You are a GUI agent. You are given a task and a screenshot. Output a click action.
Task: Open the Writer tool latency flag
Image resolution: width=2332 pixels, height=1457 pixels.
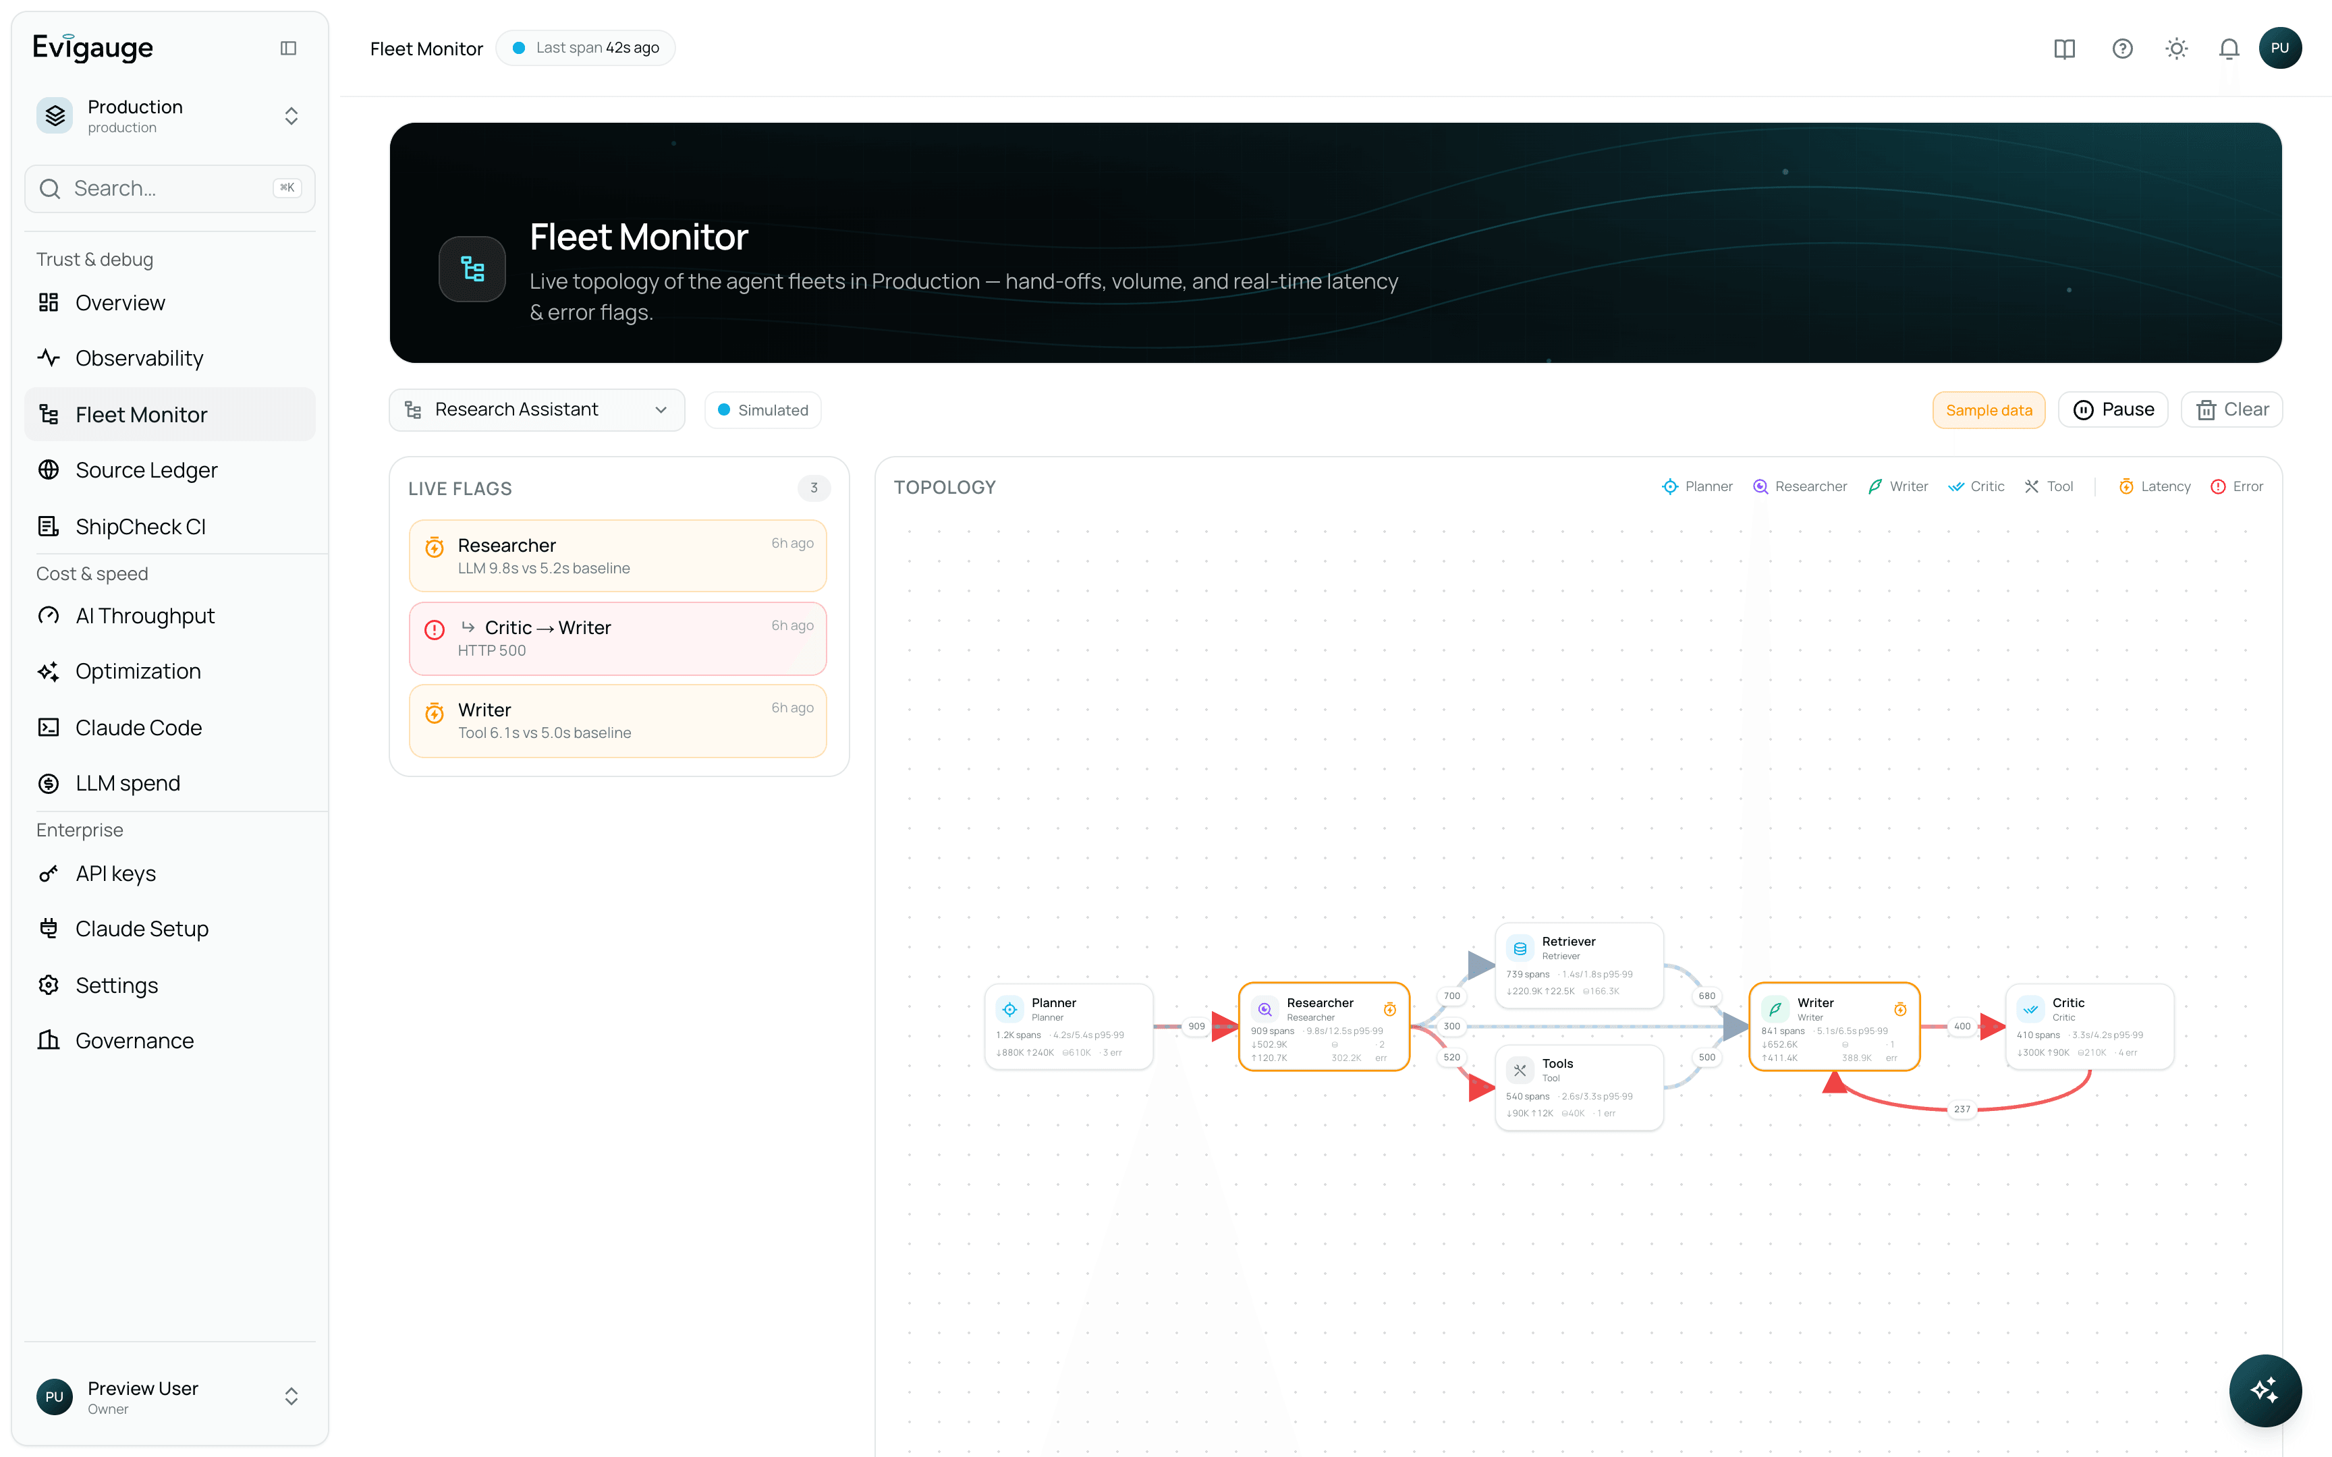coord(617,721)
